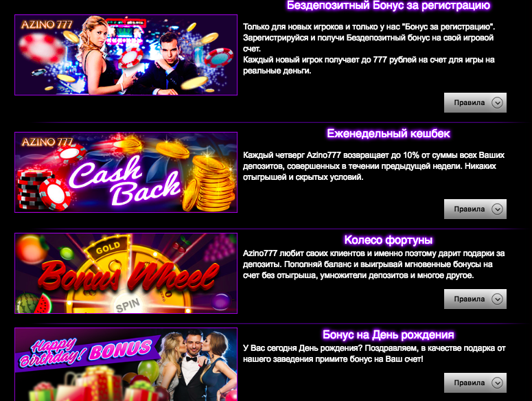The image size is (532, 401).
Task: Click the chevron icon in registration bonus Правила button
Action: tap(497, 102)
